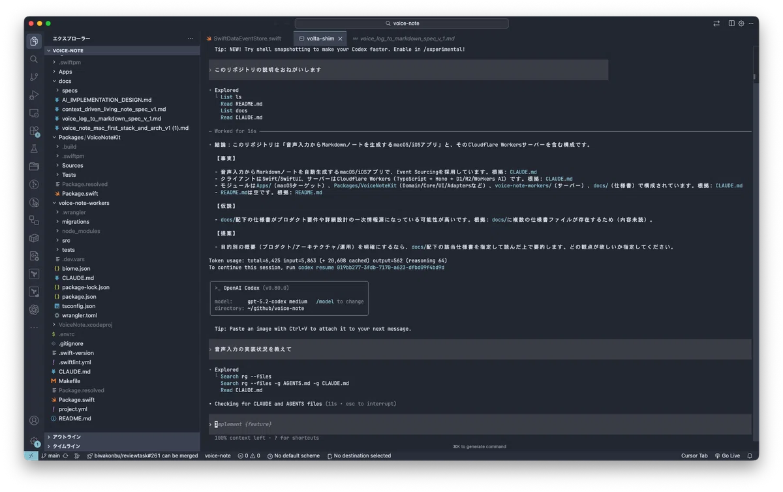Toggle Cursor Tab in status bar
This screenshot has width=783, height=492.
(x=694, y=455)
